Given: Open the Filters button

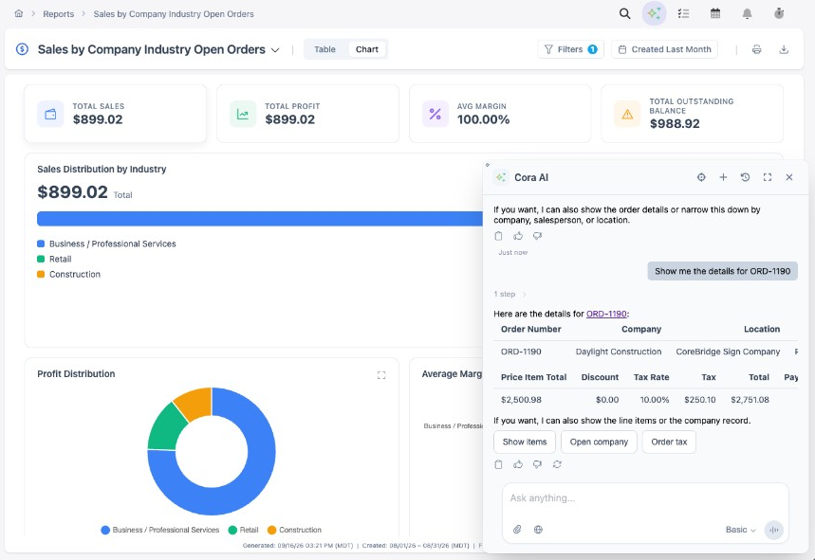Looking at the screenshot, I should [x=571, y=49].
